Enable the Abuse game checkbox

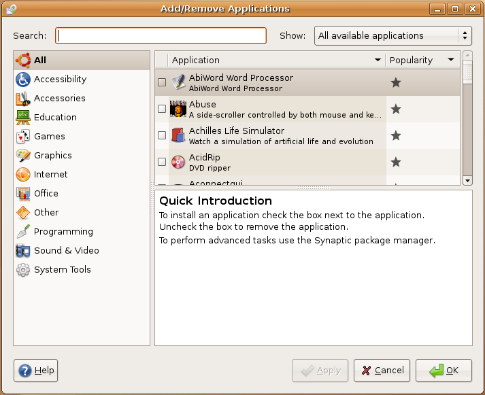(x=162, y=109)
